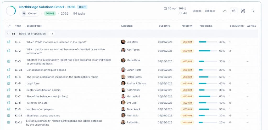
Task: Open task B1-8 via its edit icon
Action: (9, 103)
